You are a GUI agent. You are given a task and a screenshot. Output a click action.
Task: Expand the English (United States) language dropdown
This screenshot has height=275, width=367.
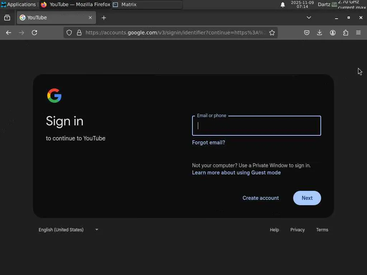68,230
